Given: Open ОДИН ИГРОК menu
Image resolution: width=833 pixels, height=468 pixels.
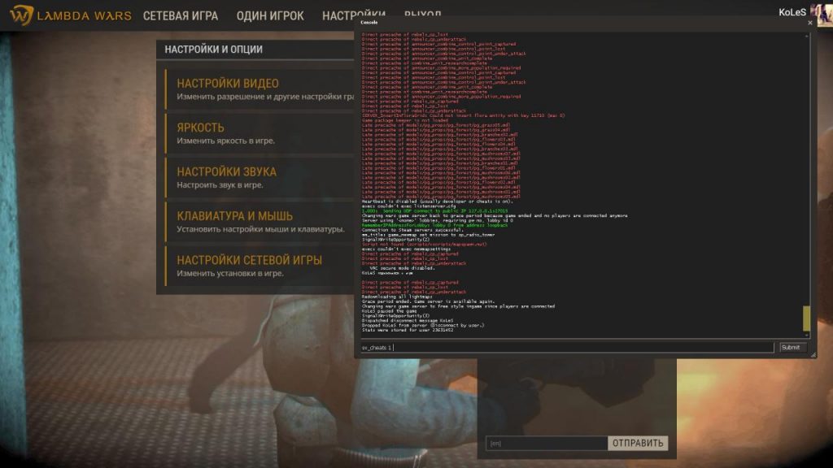Looking at the screenshot, I should point(269,15).
